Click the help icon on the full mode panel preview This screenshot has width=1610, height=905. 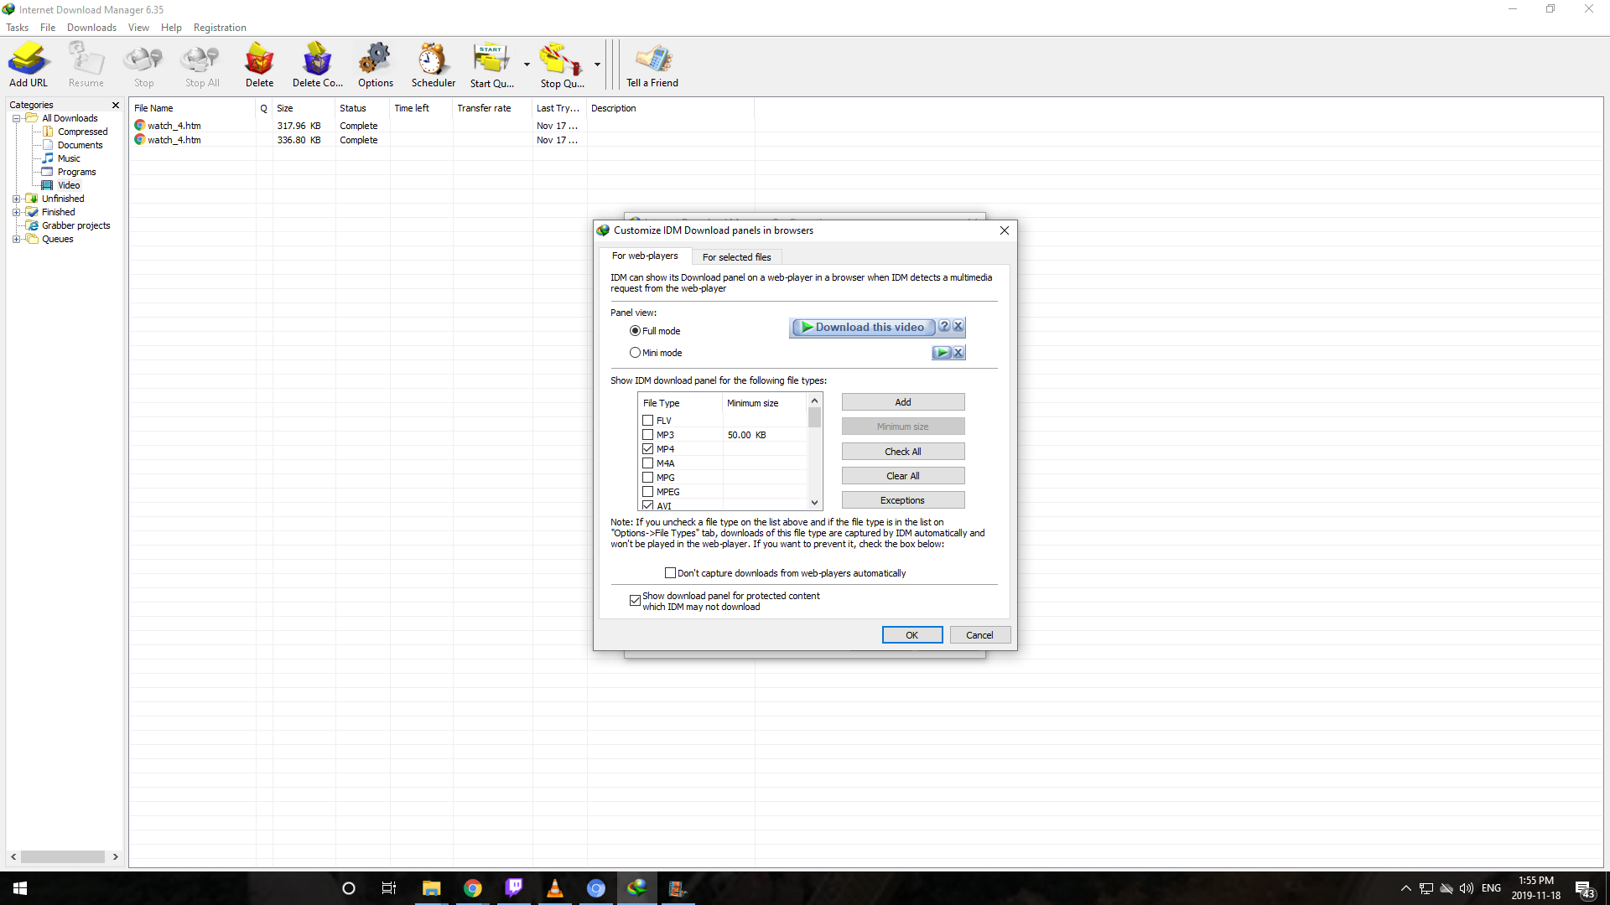(x=944, y=327)
